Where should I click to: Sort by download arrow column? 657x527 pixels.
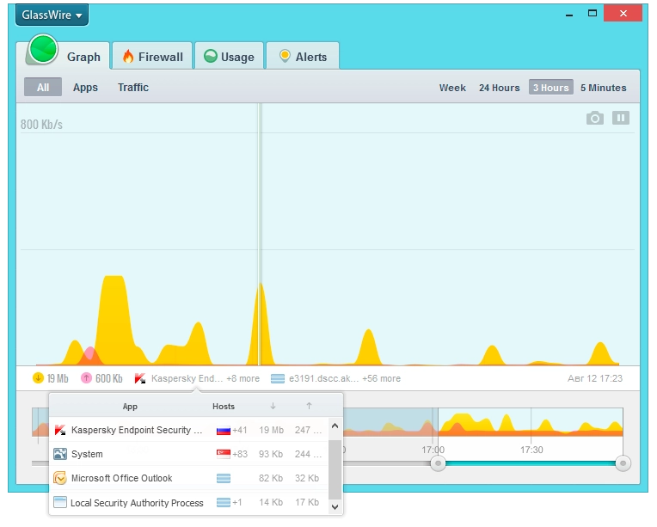coord(273,406)
